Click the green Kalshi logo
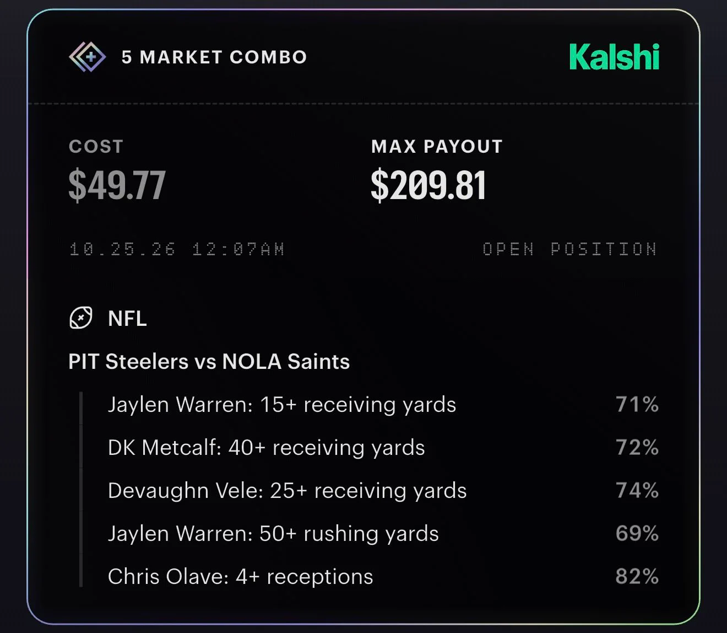Image resolution: width=727 pixels, height=633 pixels. point(614,57)
